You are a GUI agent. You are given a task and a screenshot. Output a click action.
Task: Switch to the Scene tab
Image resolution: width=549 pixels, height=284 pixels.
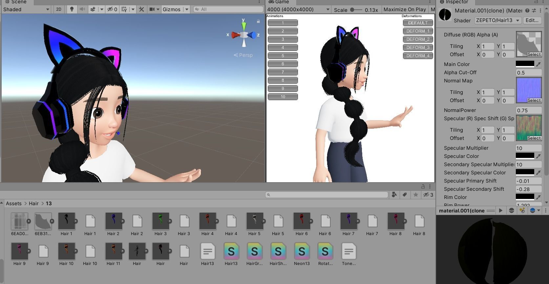[x=16, y=2]
